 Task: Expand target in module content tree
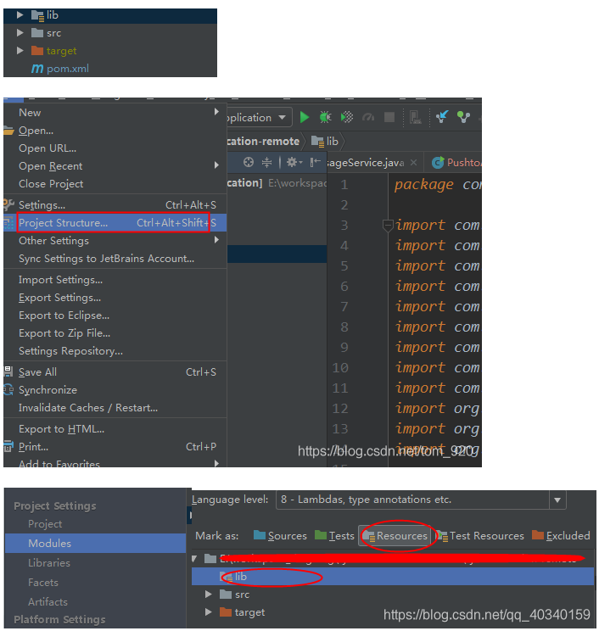(x=208, y=612)
